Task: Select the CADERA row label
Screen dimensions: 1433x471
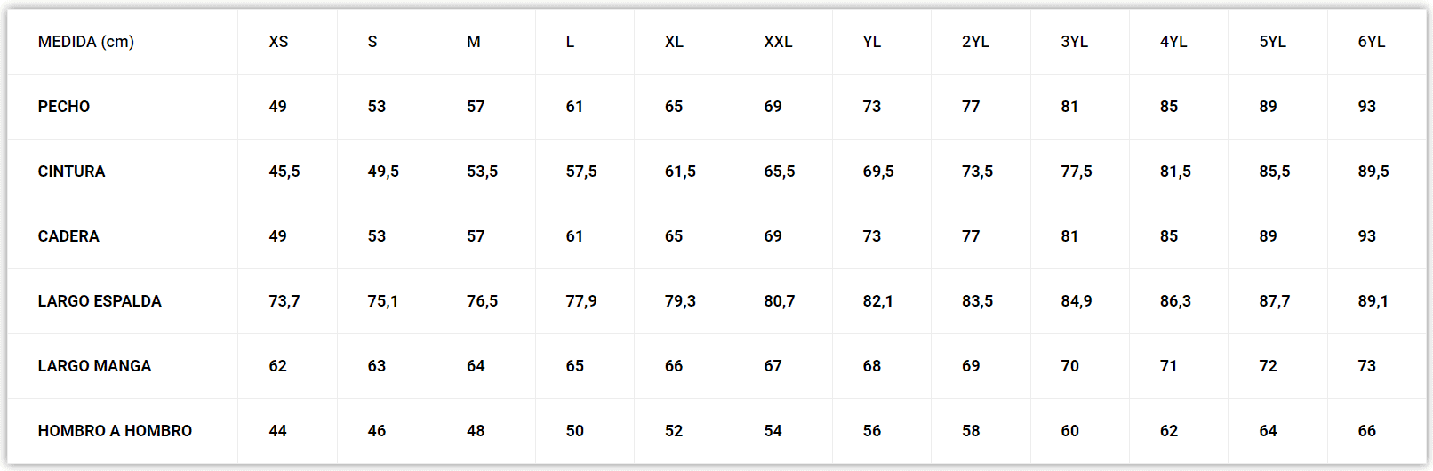Action: (68, 236)
